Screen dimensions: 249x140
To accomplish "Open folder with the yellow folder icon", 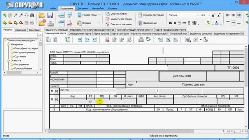I will (42, 16).
